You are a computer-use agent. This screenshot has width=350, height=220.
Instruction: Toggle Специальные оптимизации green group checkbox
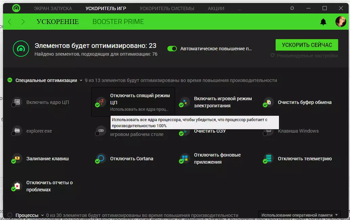[x=10, y=80]
